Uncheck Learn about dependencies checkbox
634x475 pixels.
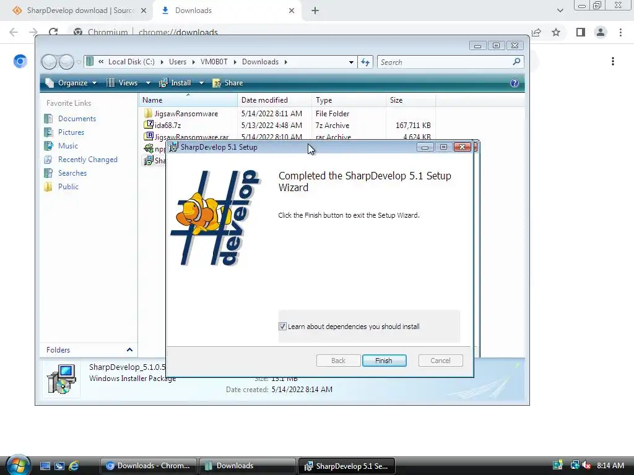282,327
